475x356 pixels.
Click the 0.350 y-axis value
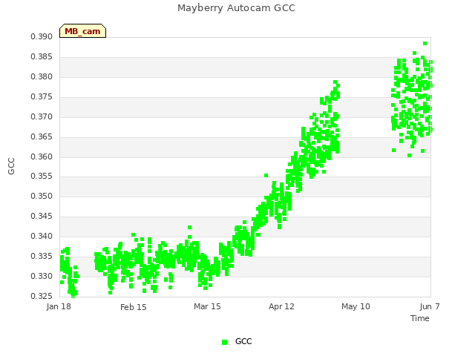tap(42, 196)
